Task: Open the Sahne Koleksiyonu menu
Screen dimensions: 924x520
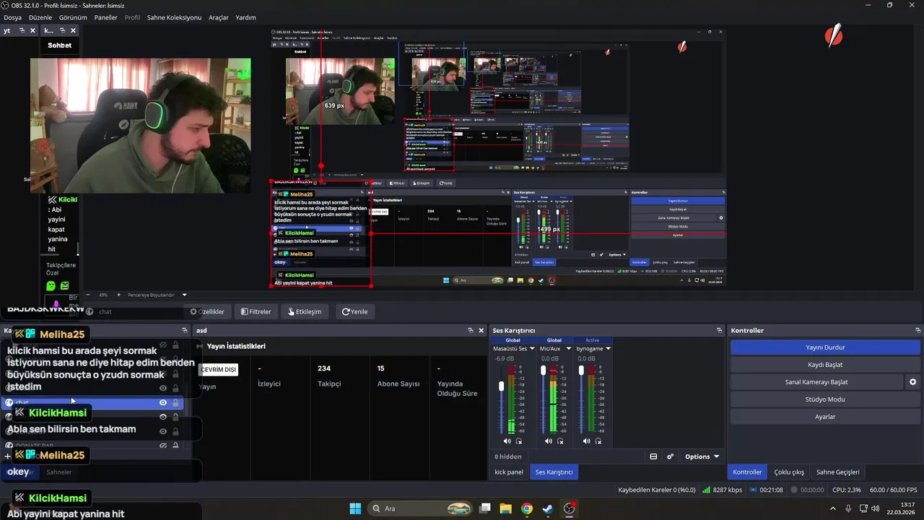Action: tap(174, 17)
